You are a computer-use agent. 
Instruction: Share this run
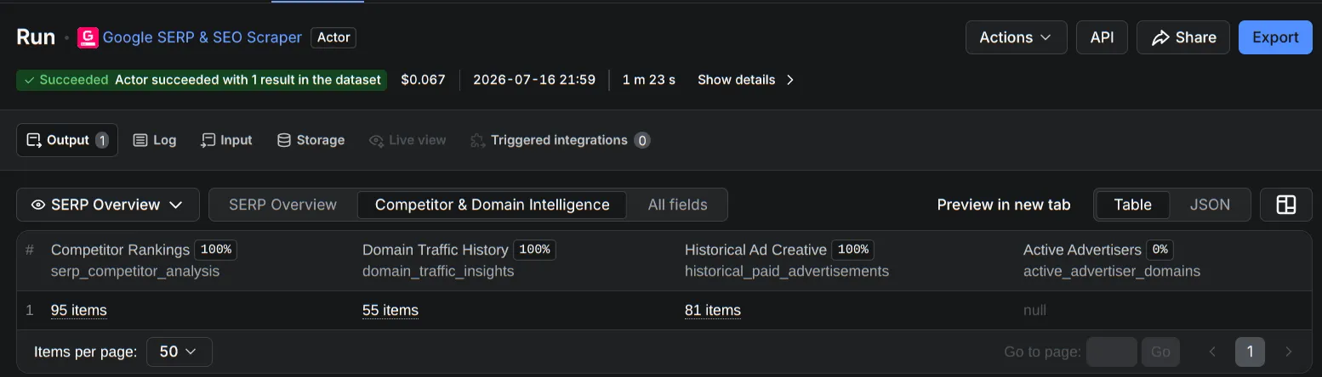tap(1183, 37)
